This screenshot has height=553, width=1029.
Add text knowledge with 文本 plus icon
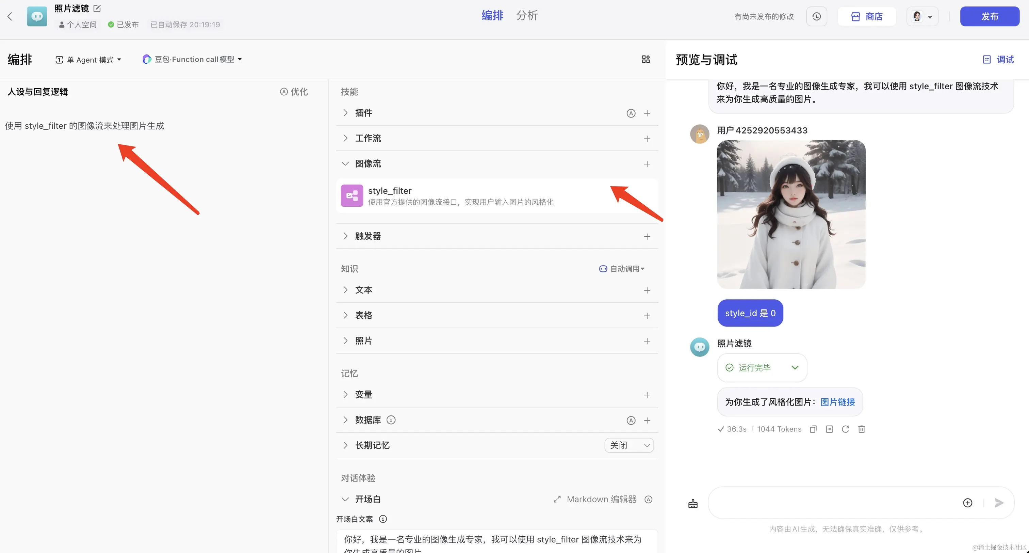[647, 290]
